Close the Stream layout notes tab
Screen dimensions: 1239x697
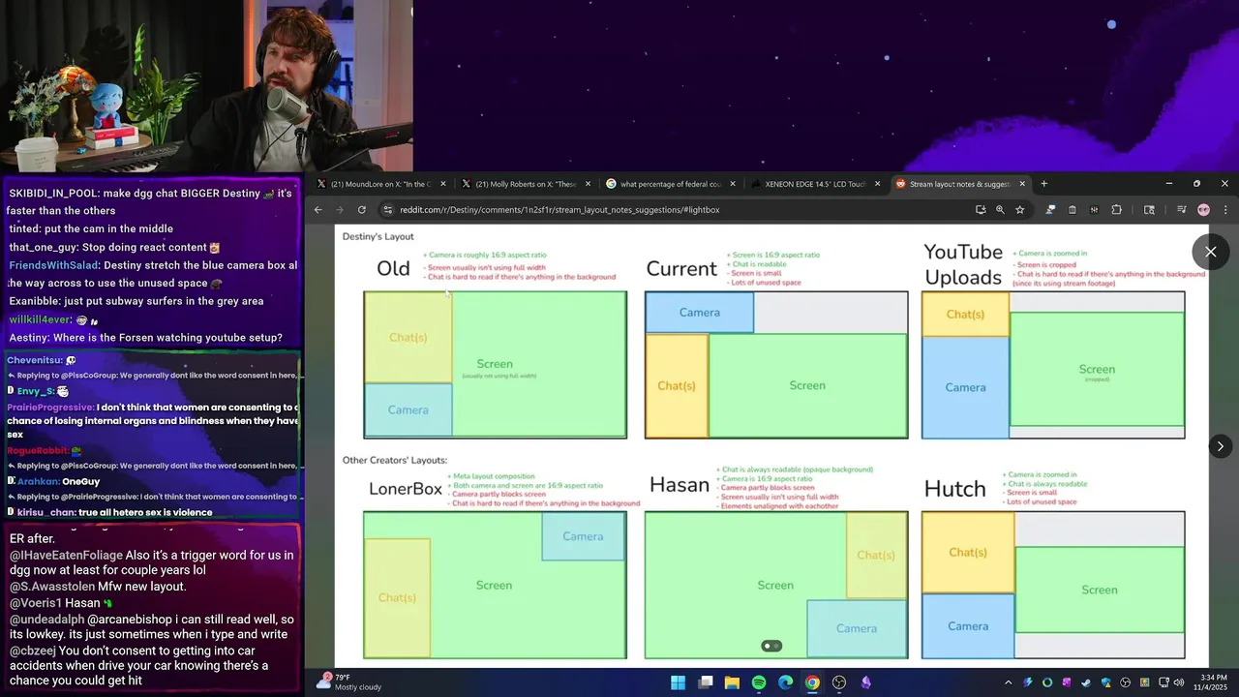(1021, 184)
